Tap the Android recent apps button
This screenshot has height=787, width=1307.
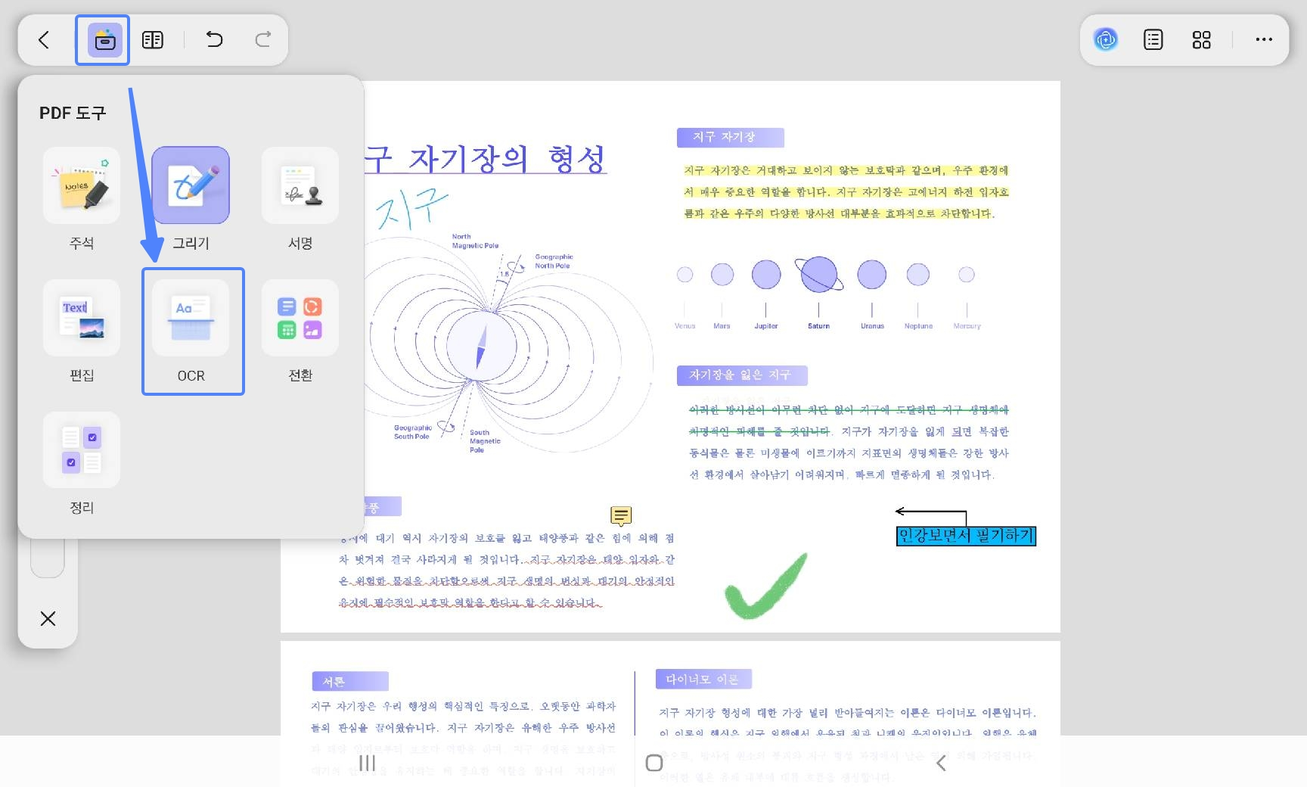click(368, 763)
